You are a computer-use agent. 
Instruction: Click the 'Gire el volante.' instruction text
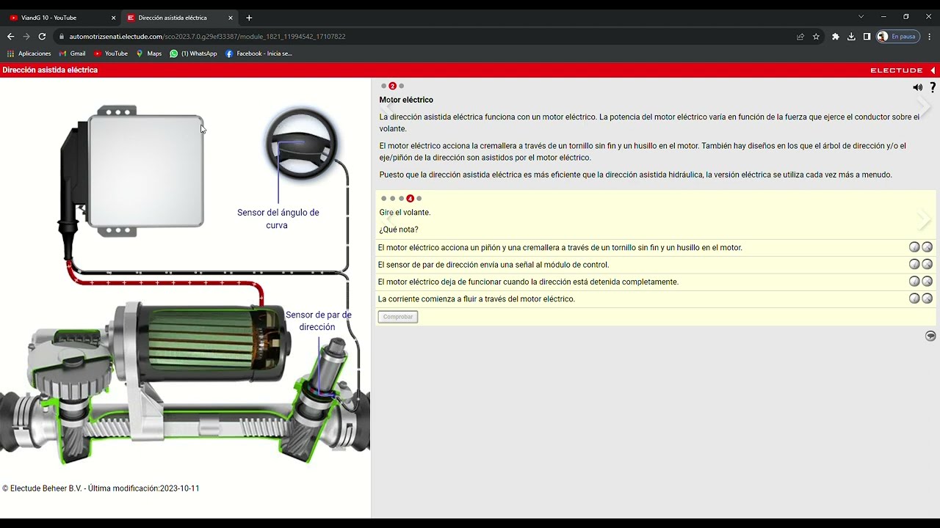tap(405, 213)
